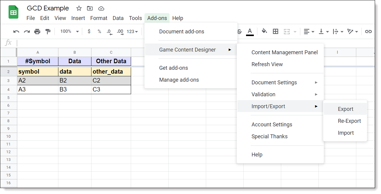The image size is (381, 194).
Task: Format as currency with dollar icon
Action: (89, 32)
